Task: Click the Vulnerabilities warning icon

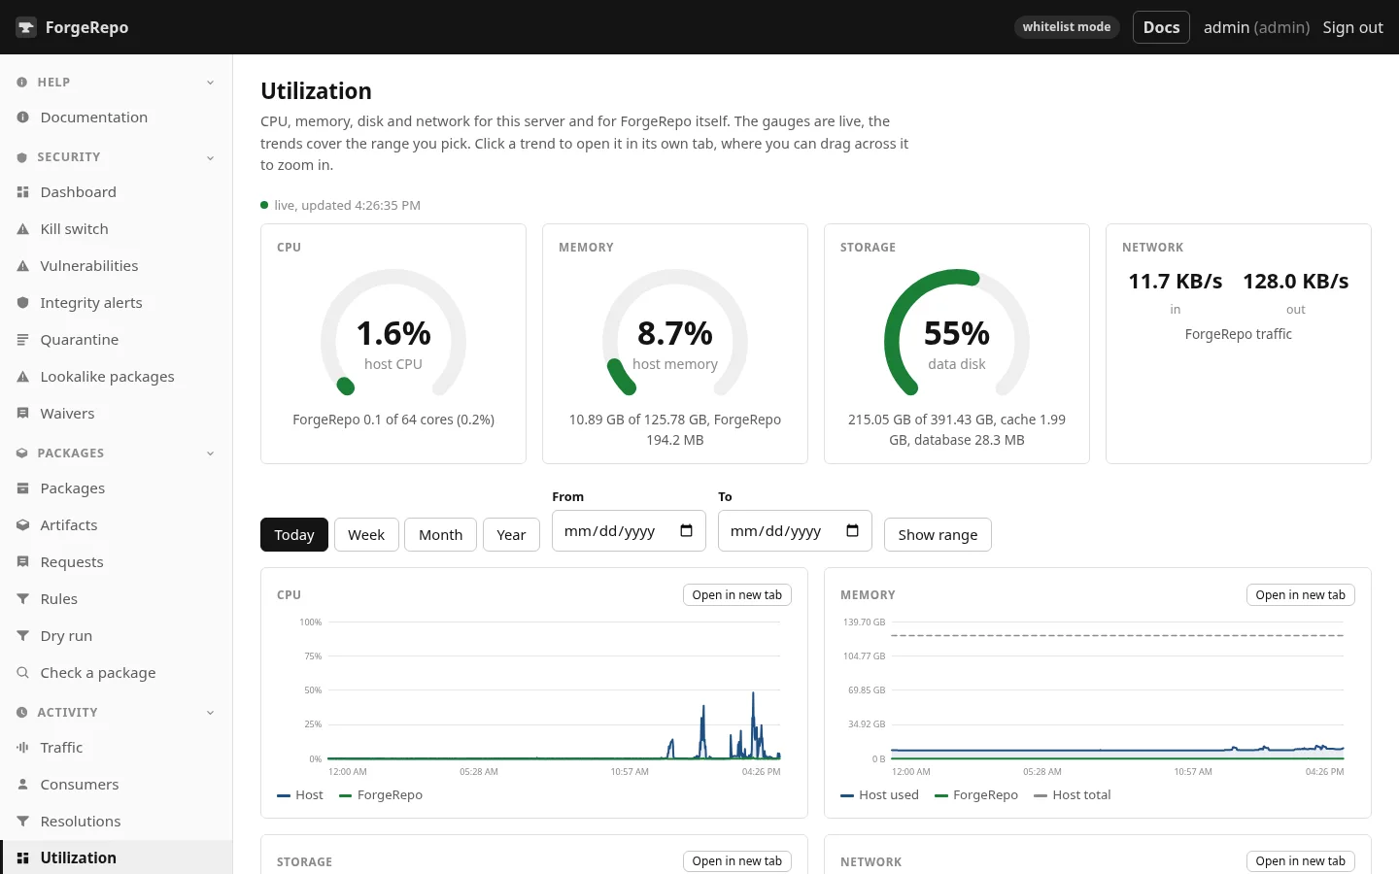Action: 22,266
